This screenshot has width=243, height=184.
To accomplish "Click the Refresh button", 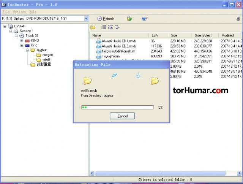I will tap(106, 19).
